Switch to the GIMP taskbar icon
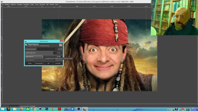 click(85, 109)
